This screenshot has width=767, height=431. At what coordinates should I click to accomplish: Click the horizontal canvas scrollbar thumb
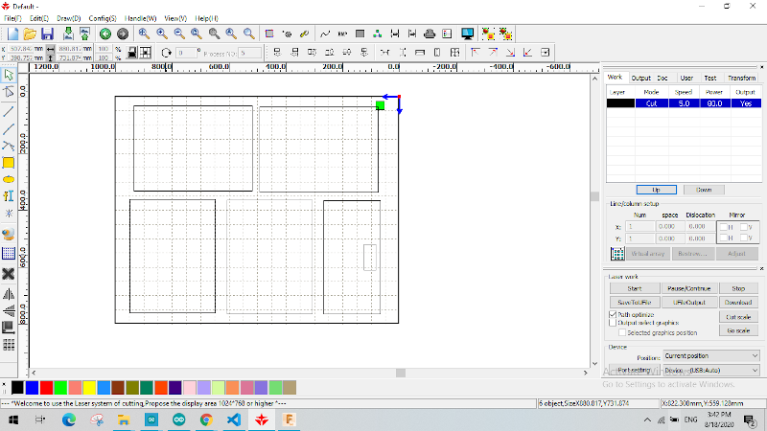coord(401,373)
